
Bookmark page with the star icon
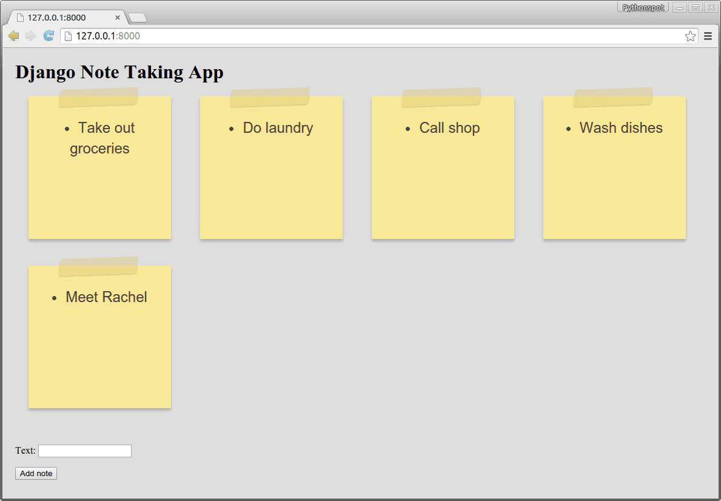pos(690,36)
